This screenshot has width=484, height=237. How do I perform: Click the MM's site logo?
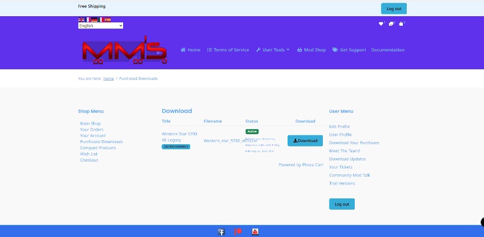point(124,50)
